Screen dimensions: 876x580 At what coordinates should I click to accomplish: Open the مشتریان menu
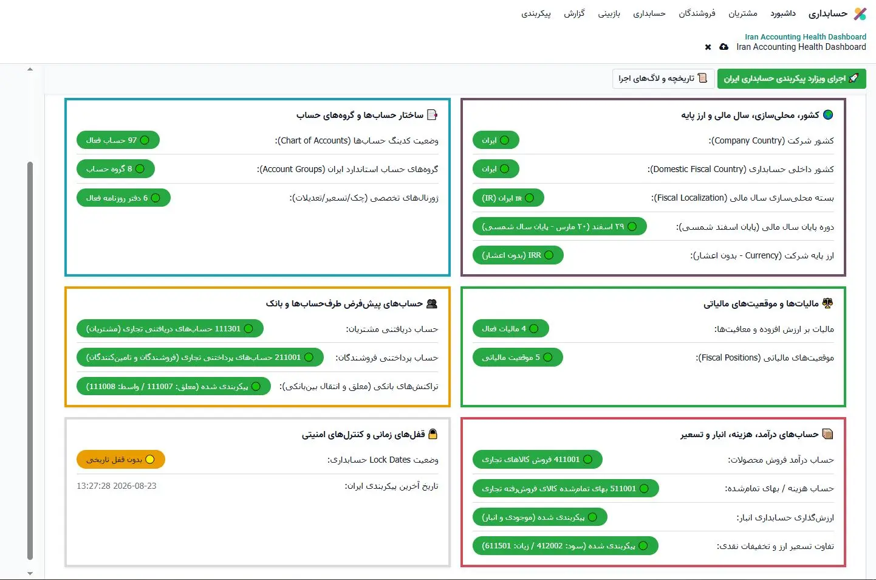(x=743, y=13)
